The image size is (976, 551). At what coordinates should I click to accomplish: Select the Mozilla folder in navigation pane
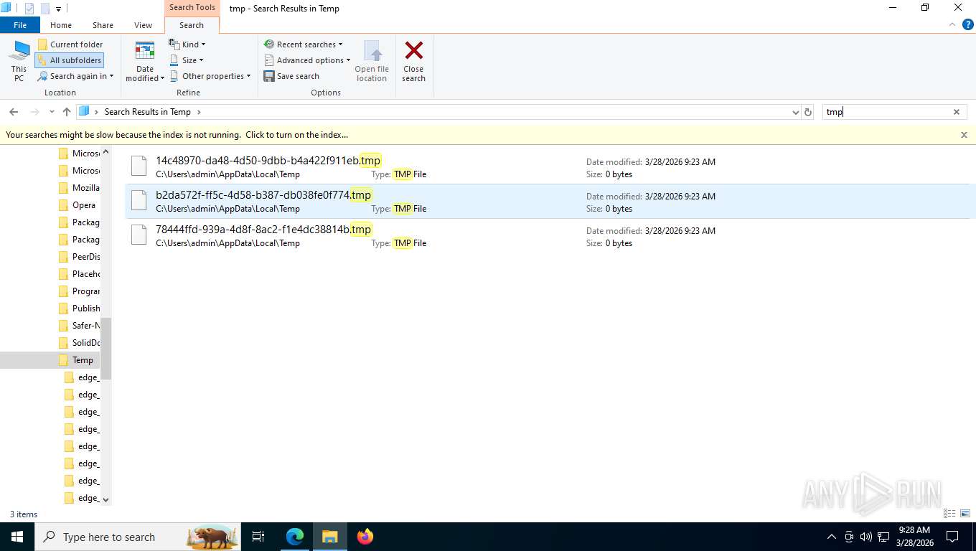78,188
